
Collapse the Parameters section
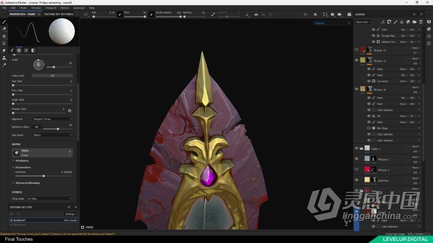coord(21,167)
